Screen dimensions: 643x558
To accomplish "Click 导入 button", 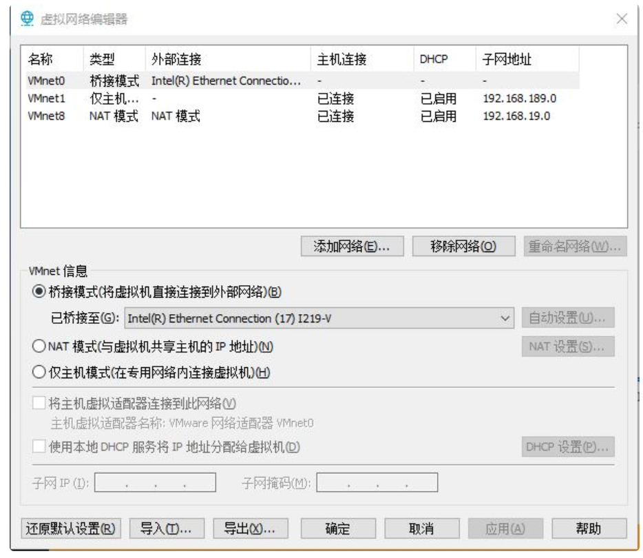I will [x=167, y=528].
